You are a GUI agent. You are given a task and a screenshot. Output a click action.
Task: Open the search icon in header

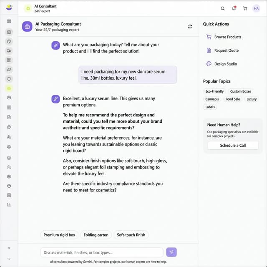coord(223,8)
